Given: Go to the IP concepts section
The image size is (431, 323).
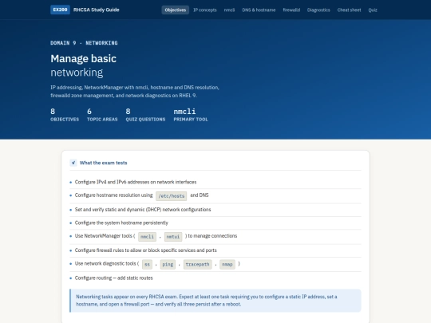Looking at the screenshot, I should 205,10.
